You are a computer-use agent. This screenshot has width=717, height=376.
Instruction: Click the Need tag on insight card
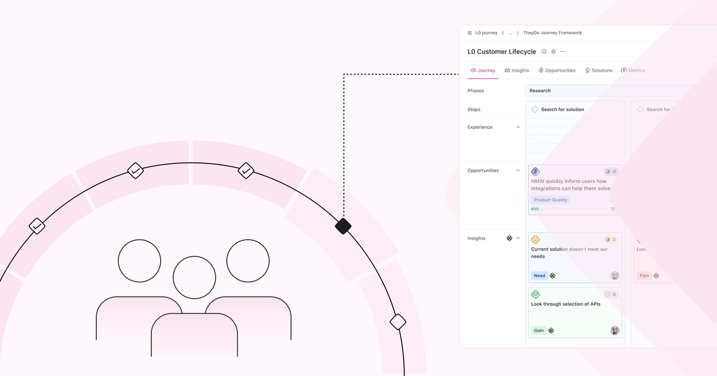pyautogui.click(x=540, y=276)
